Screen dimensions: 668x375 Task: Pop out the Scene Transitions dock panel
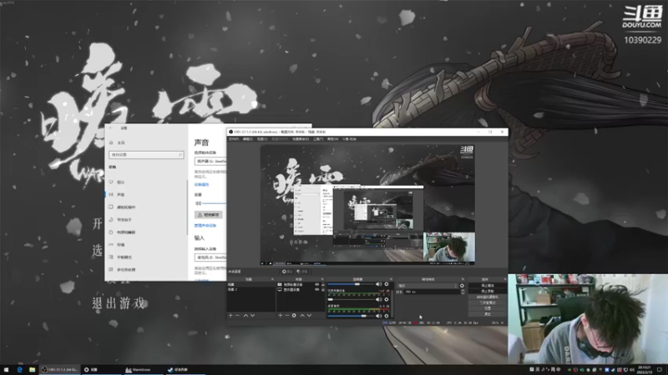(x=463, y=279)
